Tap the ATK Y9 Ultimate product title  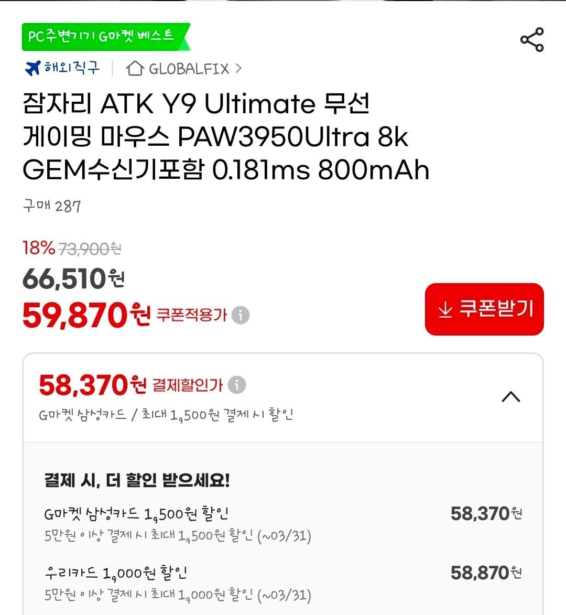[225, 136]
